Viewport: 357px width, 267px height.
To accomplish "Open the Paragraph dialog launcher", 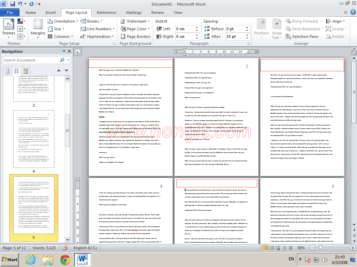I will click(x=248, y=43).
